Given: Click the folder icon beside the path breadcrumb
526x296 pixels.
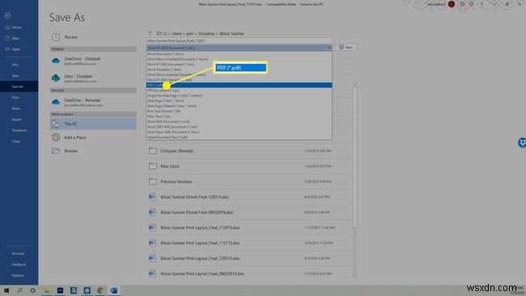Looking at the screenshot, I should (159, 33).
